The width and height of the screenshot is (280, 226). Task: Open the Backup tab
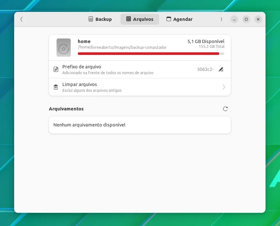(100, 19)
